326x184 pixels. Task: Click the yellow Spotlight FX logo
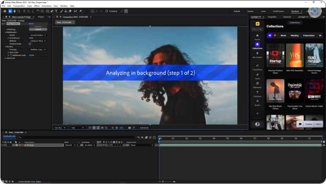pos(257,24)
